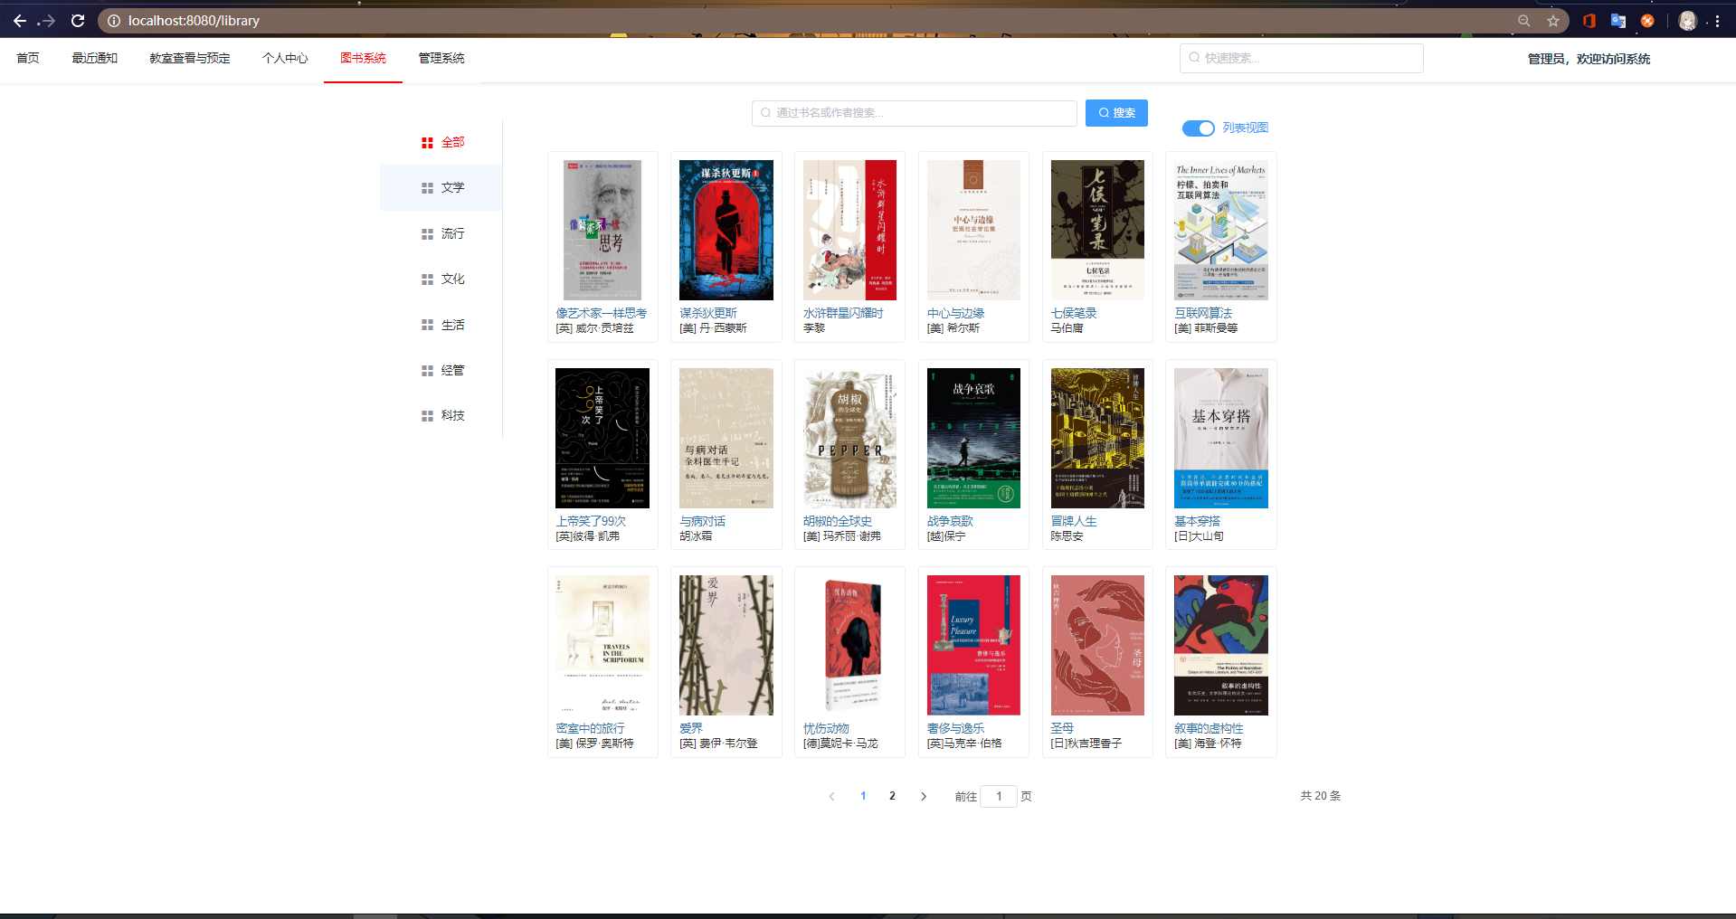Select the 文学 category label
Screen dimensions: 1736x919
(x=452, y=188)
